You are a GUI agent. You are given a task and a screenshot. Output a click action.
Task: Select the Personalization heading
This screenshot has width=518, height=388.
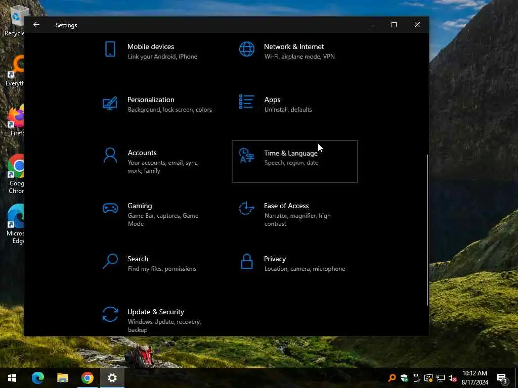151,100
